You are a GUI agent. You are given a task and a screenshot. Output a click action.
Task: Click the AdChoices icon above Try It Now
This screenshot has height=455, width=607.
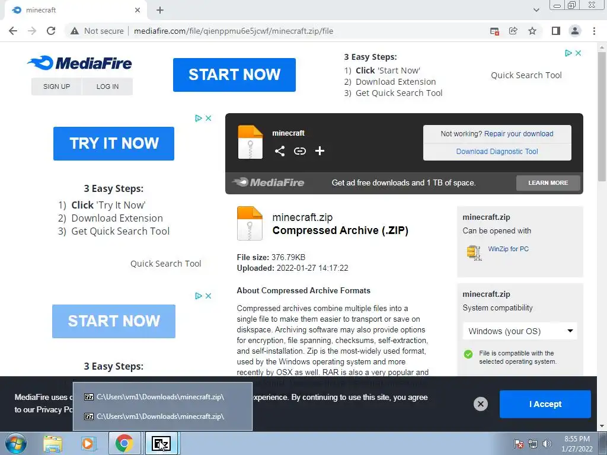[x=199, y=118]
